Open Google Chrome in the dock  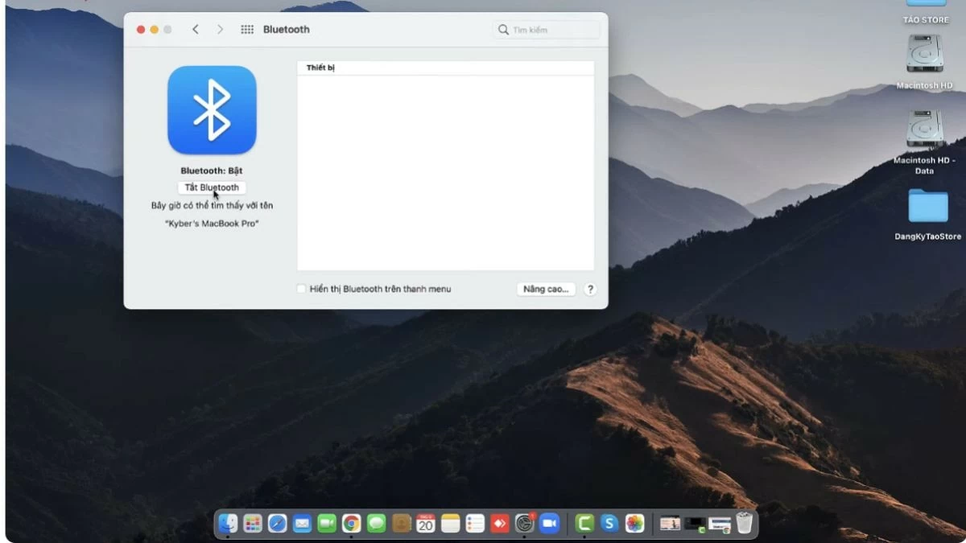351,524
